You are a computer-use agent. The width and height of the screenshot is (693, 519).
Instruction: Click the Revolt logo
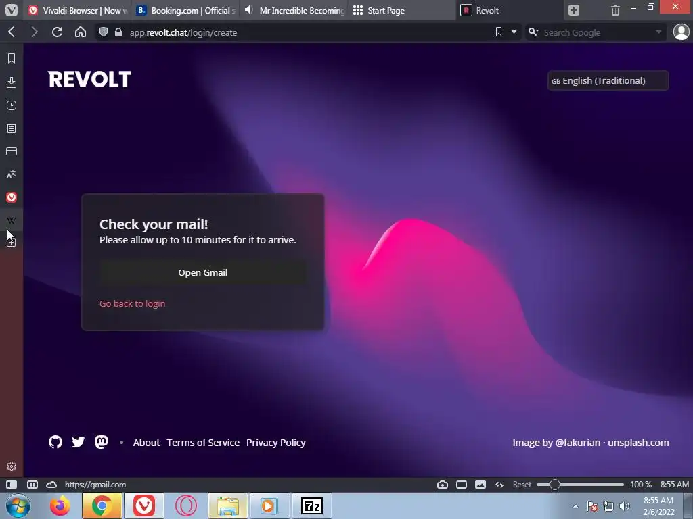90,80
